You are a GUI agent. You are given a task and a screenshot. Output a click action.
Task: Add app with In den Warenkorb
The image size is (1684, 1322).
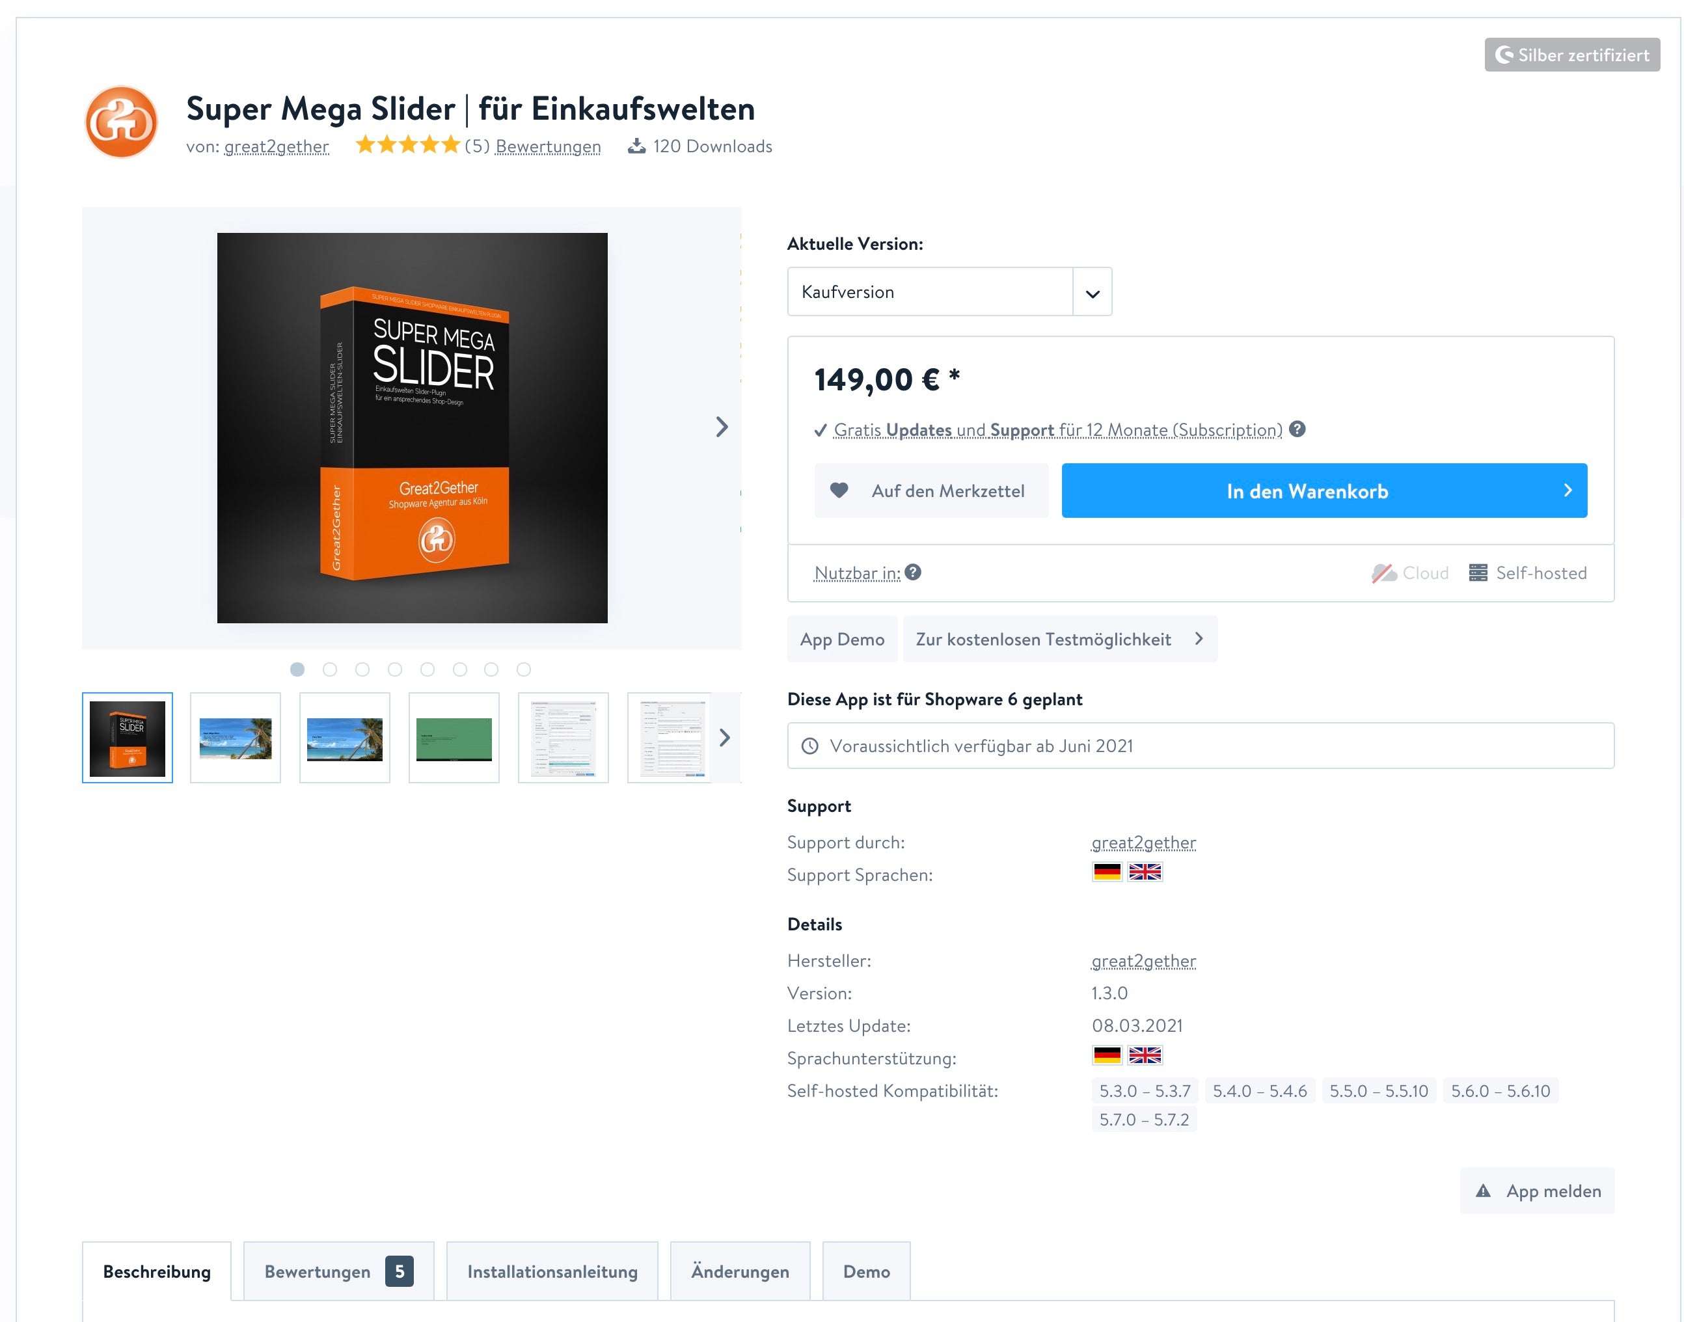coord(1324,491)
